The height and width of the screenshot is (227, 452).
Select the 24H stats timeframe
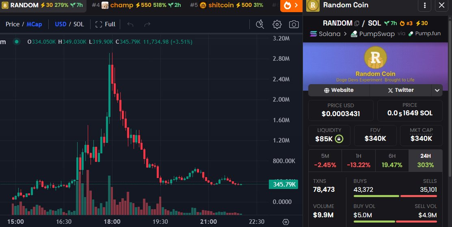click(426, 161)
